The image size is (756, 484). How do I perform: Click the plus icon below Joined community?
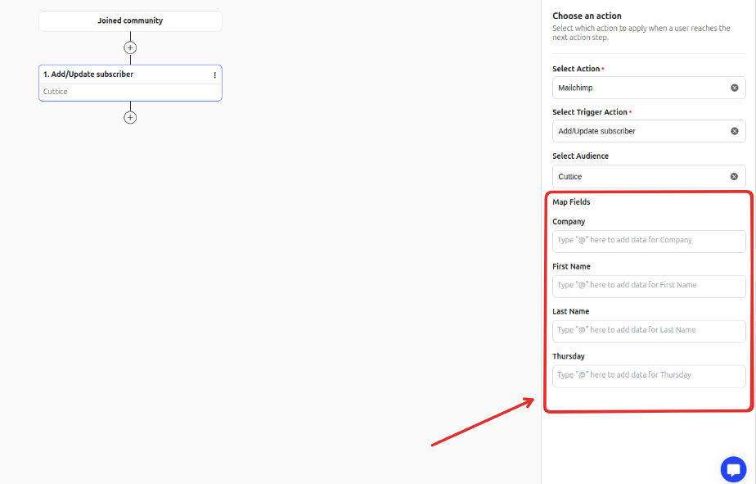click(x=130, y=47)
